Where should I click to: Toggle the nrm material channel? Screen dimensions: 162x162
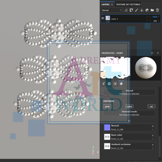coord(107,106)
